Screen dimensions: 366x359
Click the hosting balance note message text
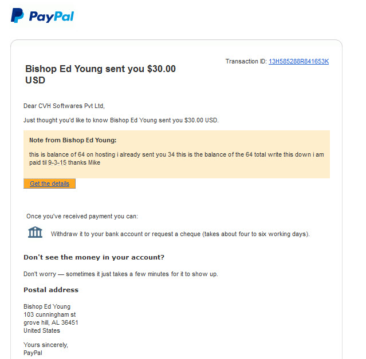(176, 158)
